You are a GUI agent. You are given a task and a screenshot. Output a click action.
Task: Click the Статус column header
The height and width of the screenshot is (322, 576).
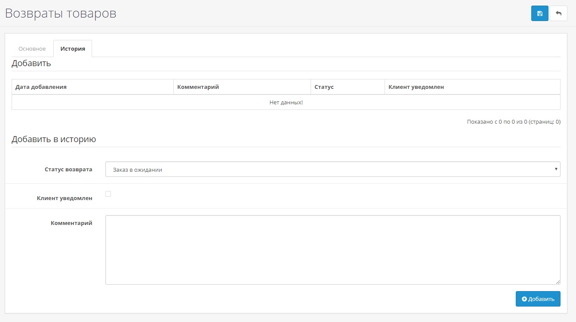(324, 87)
